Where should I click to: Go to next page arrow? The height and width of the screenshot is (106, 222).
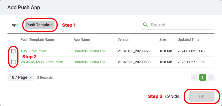(211, 77)
